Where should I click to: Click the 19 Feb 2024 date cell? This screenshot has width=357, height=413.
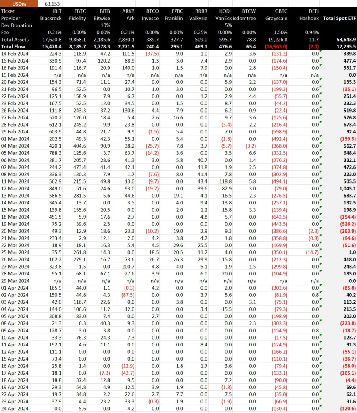pos(15,75)
